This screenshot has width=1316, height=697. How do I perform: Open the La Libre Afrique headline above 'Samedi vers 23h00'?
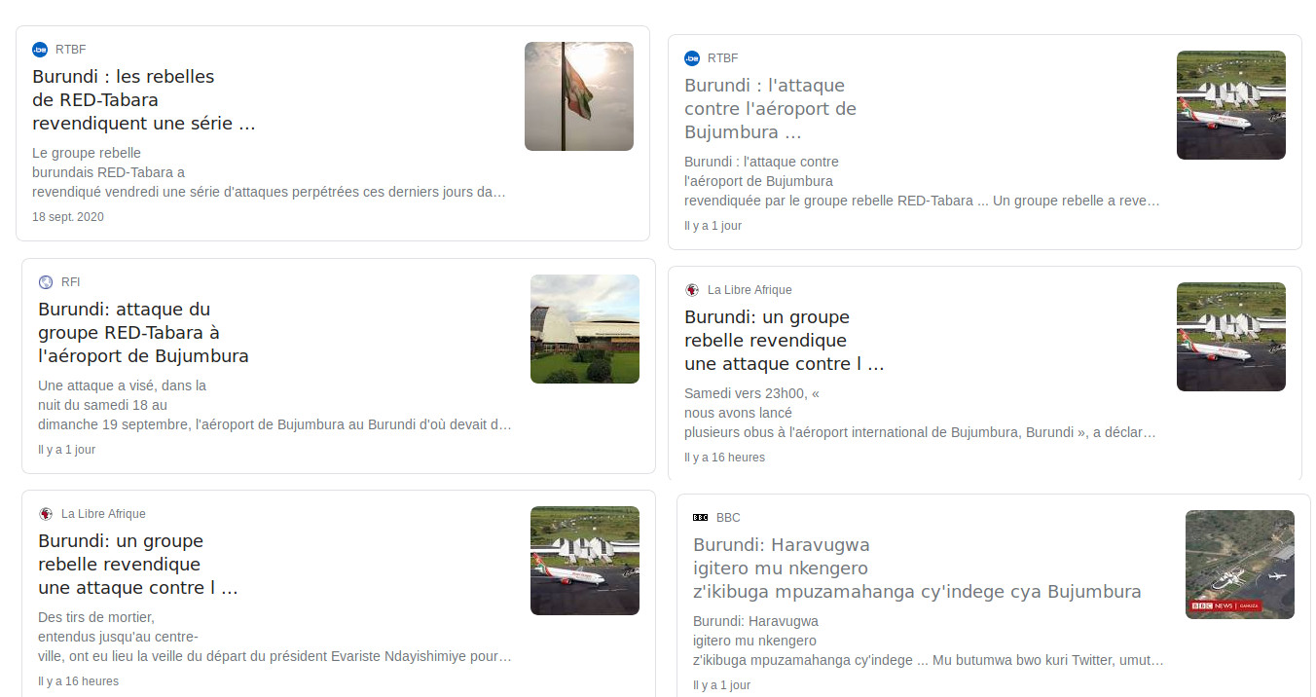(785, 341)
